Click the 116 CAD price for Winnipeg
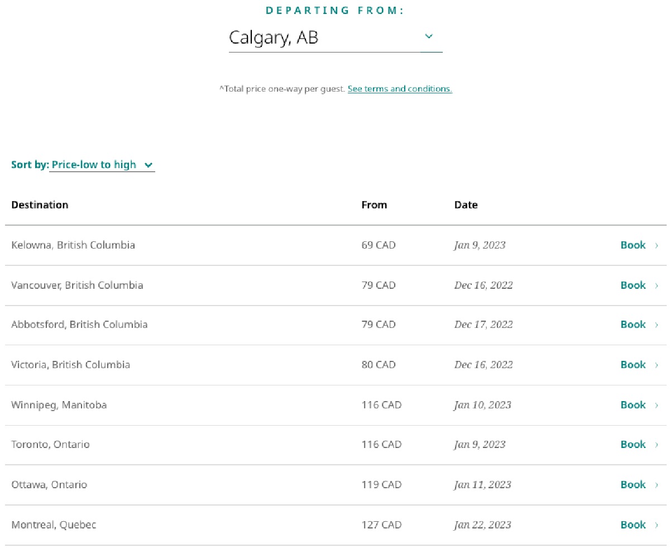The height and width of the screenshot is (548, 670). [381, 405]
